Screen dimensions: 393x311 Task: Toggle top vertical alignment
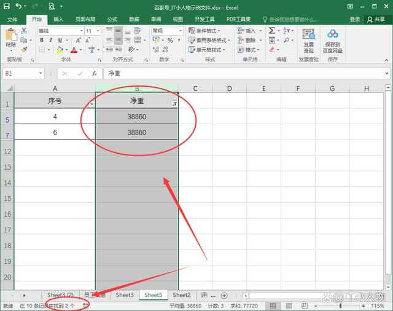[x=109, y=30]
